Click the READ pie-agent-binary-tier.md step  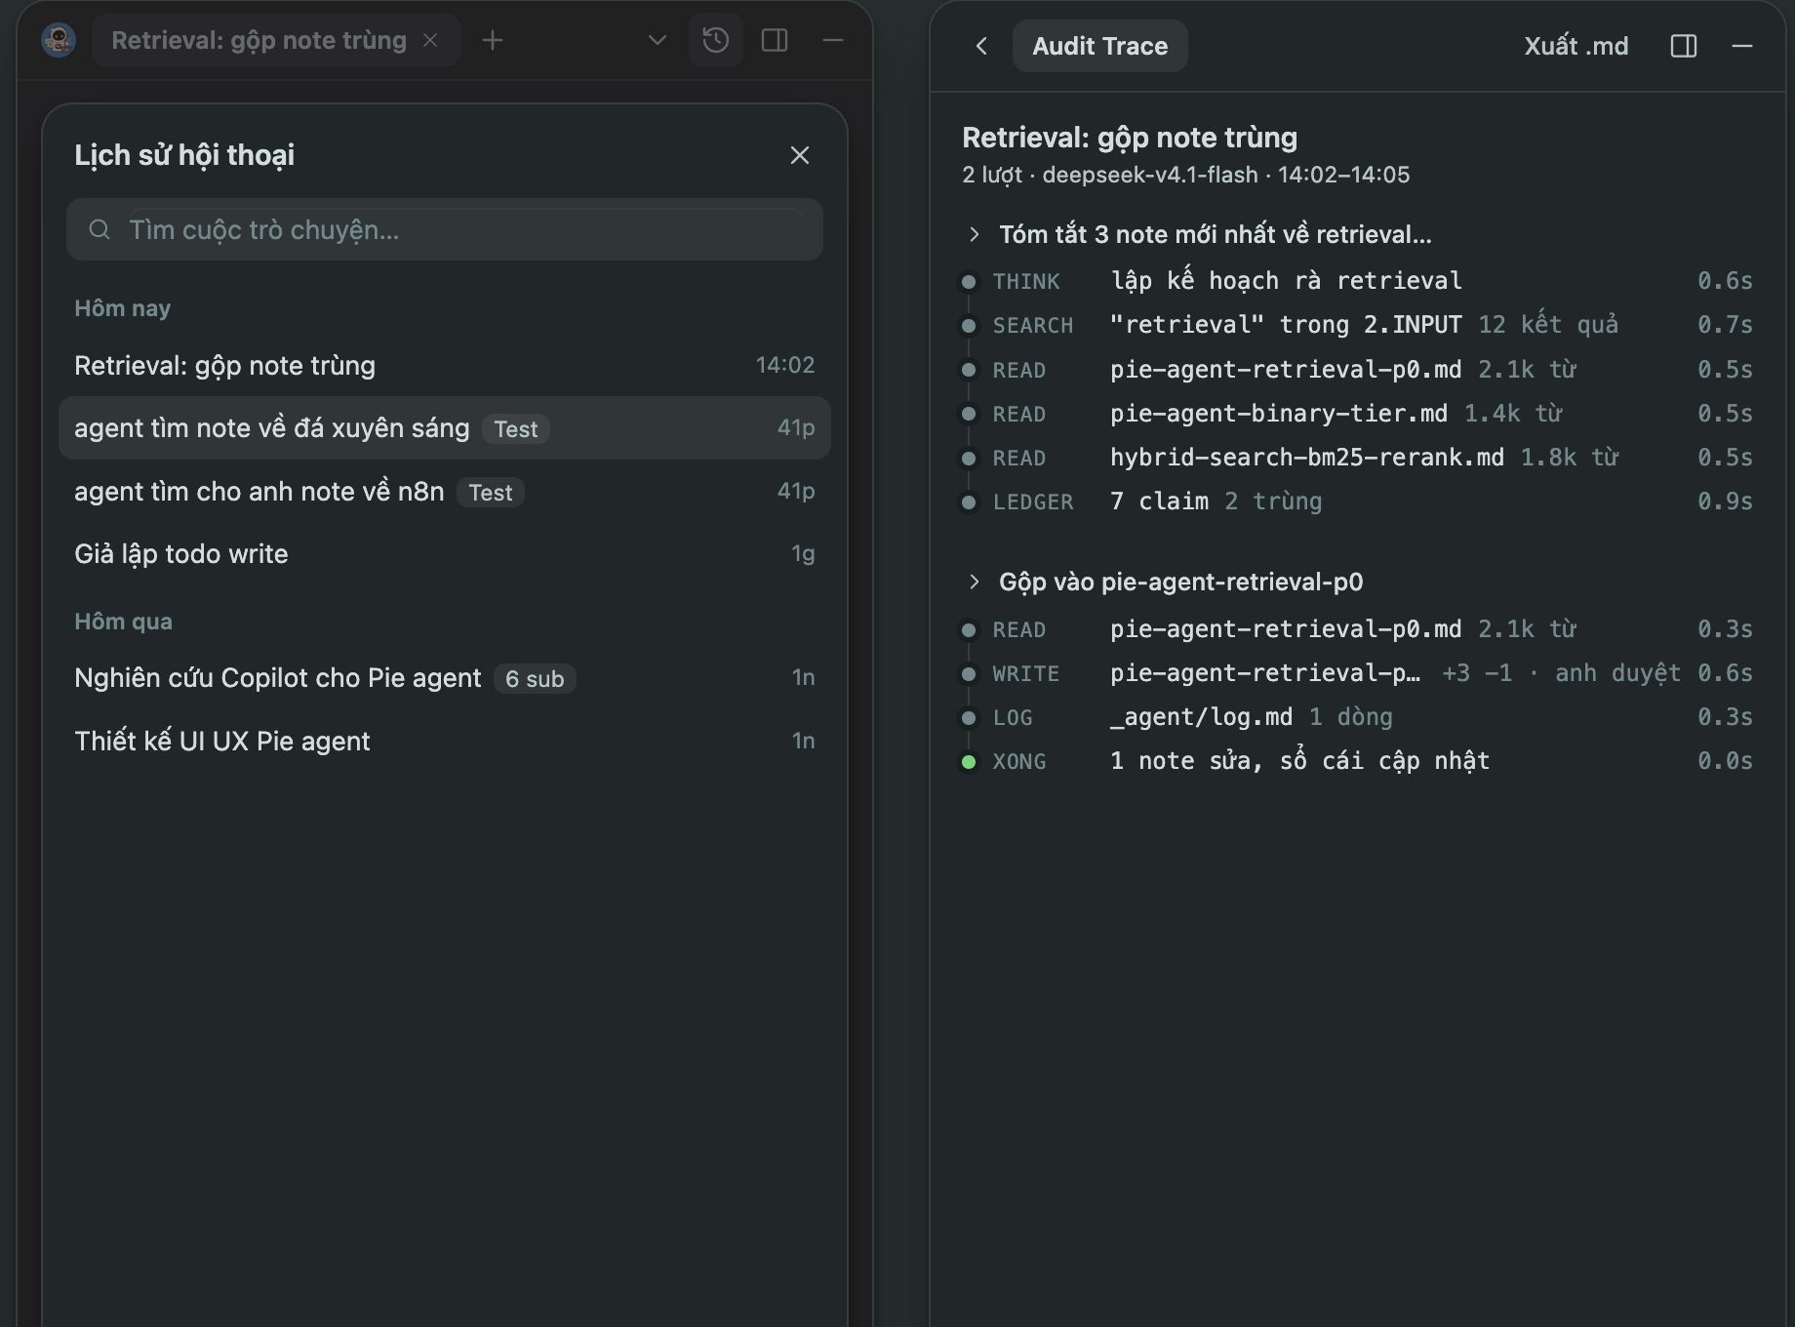[x=1357, y=414]
